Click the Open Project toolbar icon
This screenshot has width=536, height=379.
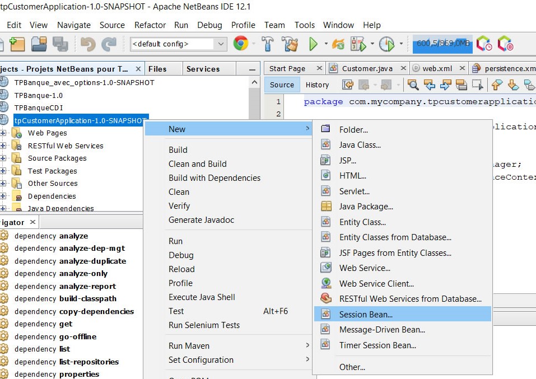39,44
